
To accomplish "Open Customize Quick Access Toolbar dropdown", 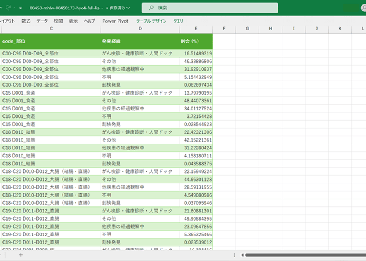I will [x=21, y=8].
